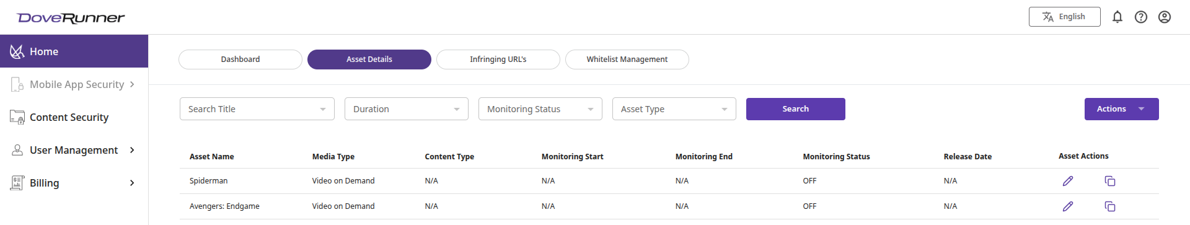Click the Asset Name column header
The image size is (1190, 225).
pos(212,157)
